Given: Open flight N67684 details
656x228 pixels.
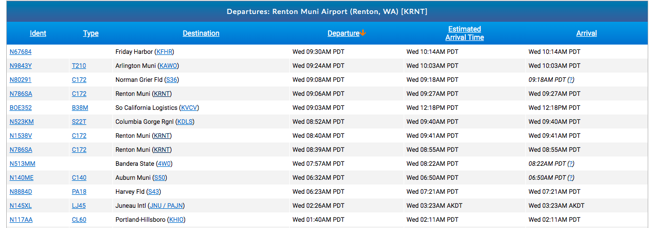Looking at the screenshot, I should [x=21, y=52].
